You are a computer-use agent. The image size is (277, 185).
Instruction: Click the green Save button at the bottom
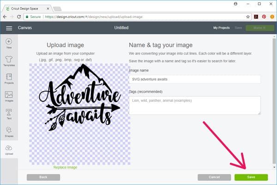point(251,177)
